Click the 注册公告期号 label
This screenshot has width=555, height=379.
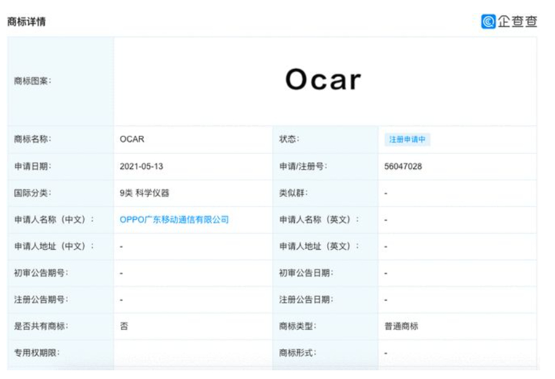(41, 300)
